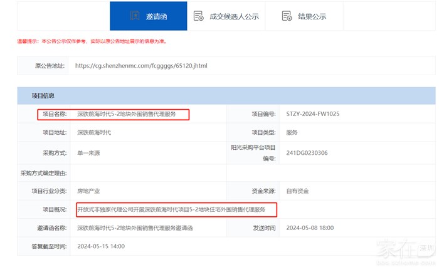This screenshot has height=267, width=439.
Task: Click the 邀请函 tab icon
Action: pyautogui.click(x=135, y=16)
